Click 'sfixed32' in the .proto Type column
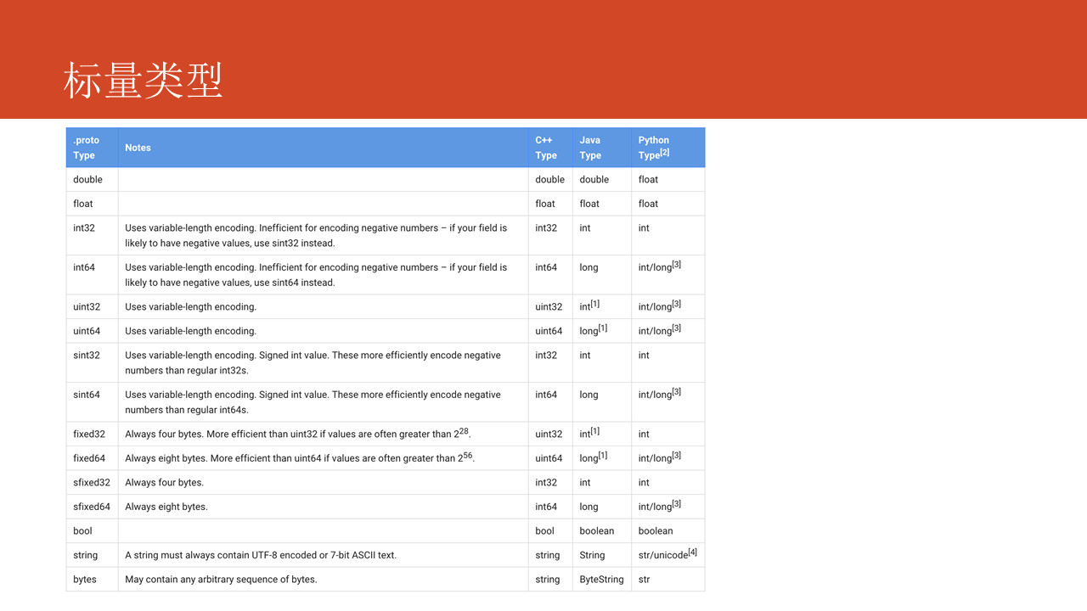 [x=92, y=482]
